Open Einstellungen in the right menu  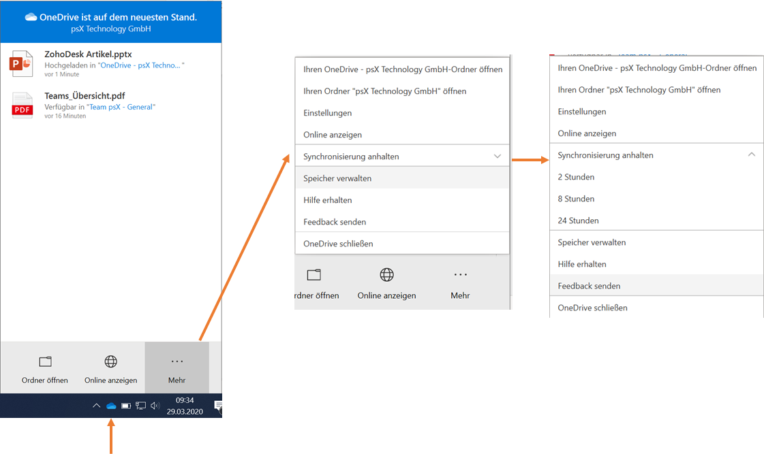pyautogui.click(x=657, y=112)
